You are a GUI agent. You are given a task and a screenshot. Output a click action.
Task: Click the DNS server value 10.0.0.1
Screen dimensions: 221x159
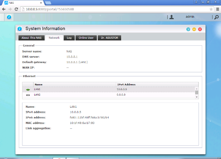[72, 57]
